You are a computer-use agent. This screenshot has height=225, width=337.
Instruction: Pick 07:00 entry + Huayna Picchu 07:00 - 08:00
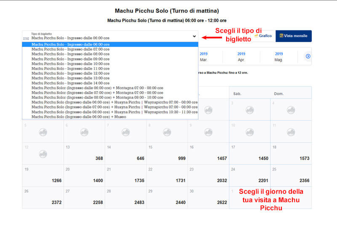click(x=110, y=107)
